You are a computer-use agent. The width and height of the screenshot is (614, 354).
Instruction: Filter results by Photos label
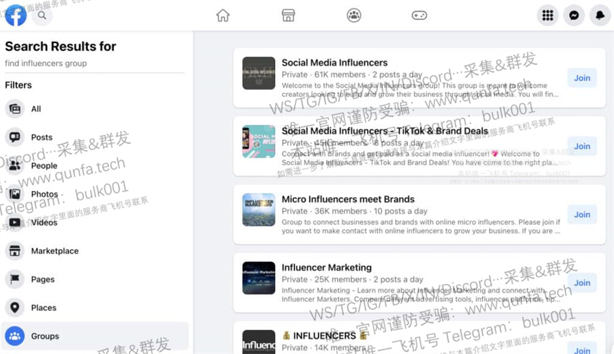click(x=44, y=194)
